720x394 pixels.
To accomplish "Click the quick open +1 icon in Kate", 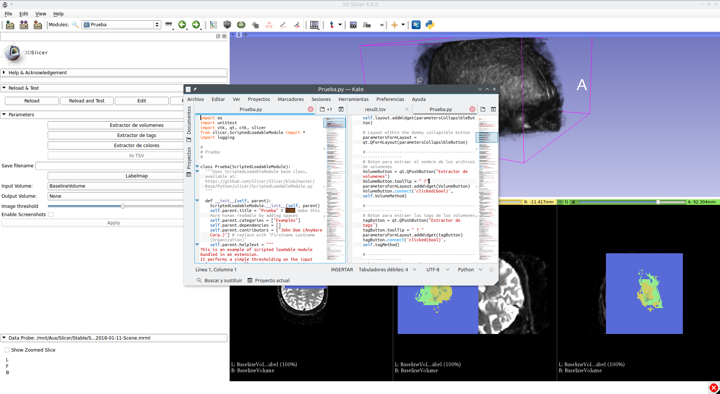I will [x=326, y=109].
